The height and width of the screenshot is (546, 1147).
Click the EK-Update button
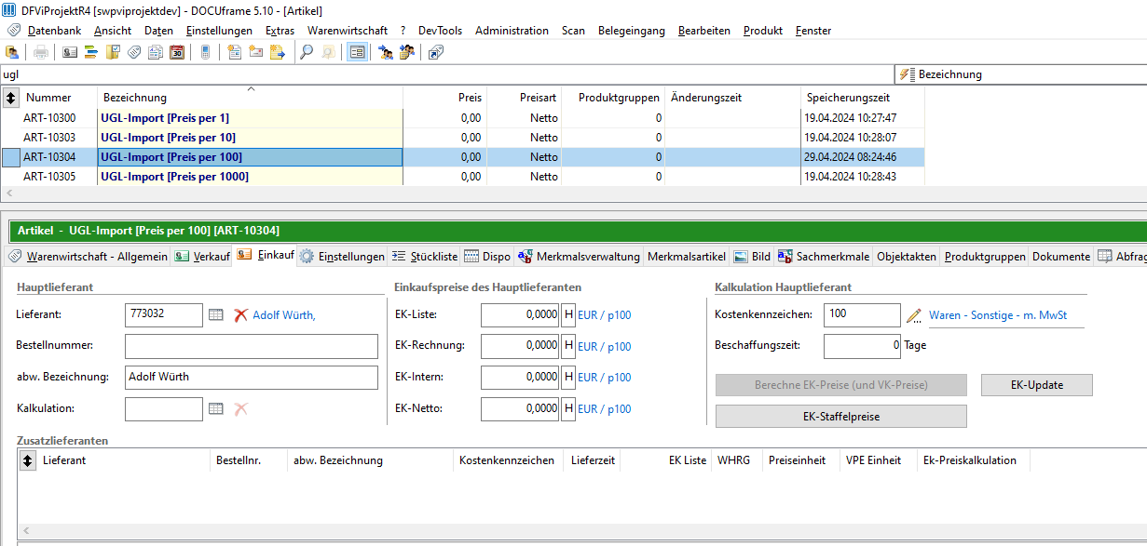(1037, 385)
